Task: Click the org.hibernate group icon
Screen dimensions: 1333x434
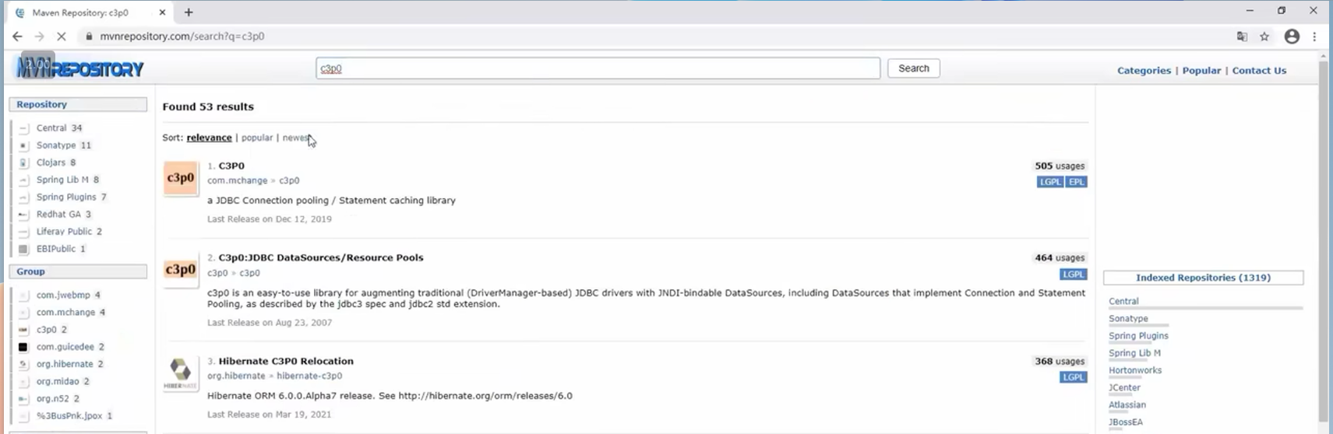Action: pos(23,364)
